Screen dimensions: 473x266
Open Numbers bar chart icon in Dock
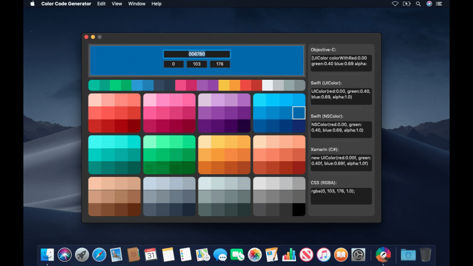pos(289,255)
